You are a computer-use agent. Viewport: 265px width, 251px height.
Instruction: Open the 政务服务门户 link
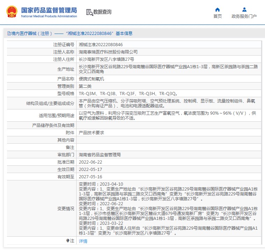[x=244, y=16]
